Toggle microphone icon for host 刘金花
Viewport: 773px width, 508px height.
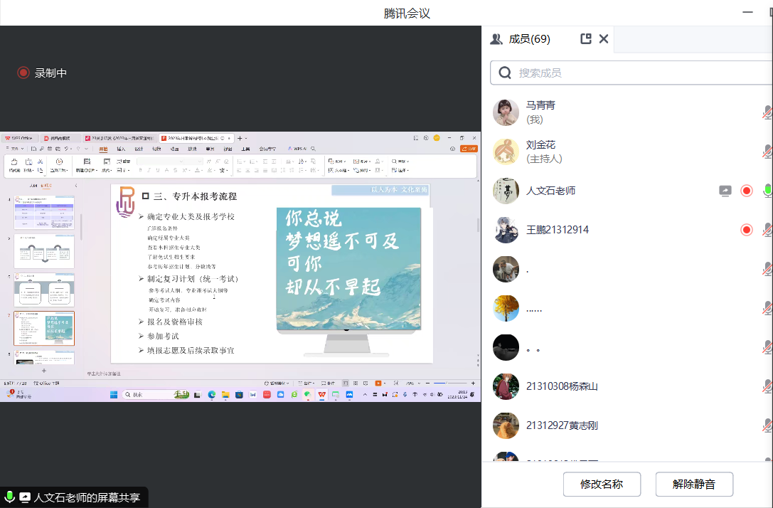pyautogui.click(x=767, y=152)
